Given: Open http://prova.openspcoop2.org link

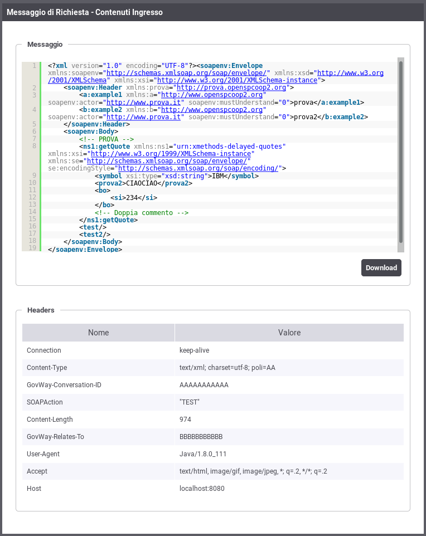Looking at the screenshot, I should [x=231, y=87].
